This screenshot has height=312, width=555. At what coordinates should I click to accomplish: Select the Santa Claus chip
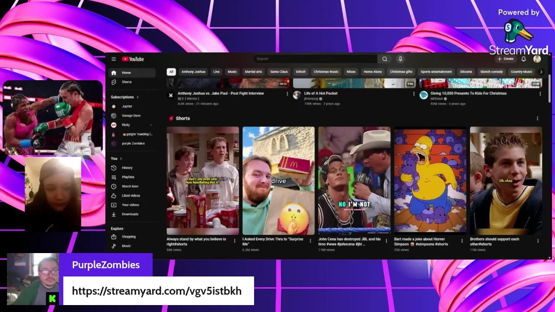[x=279, y=72]
